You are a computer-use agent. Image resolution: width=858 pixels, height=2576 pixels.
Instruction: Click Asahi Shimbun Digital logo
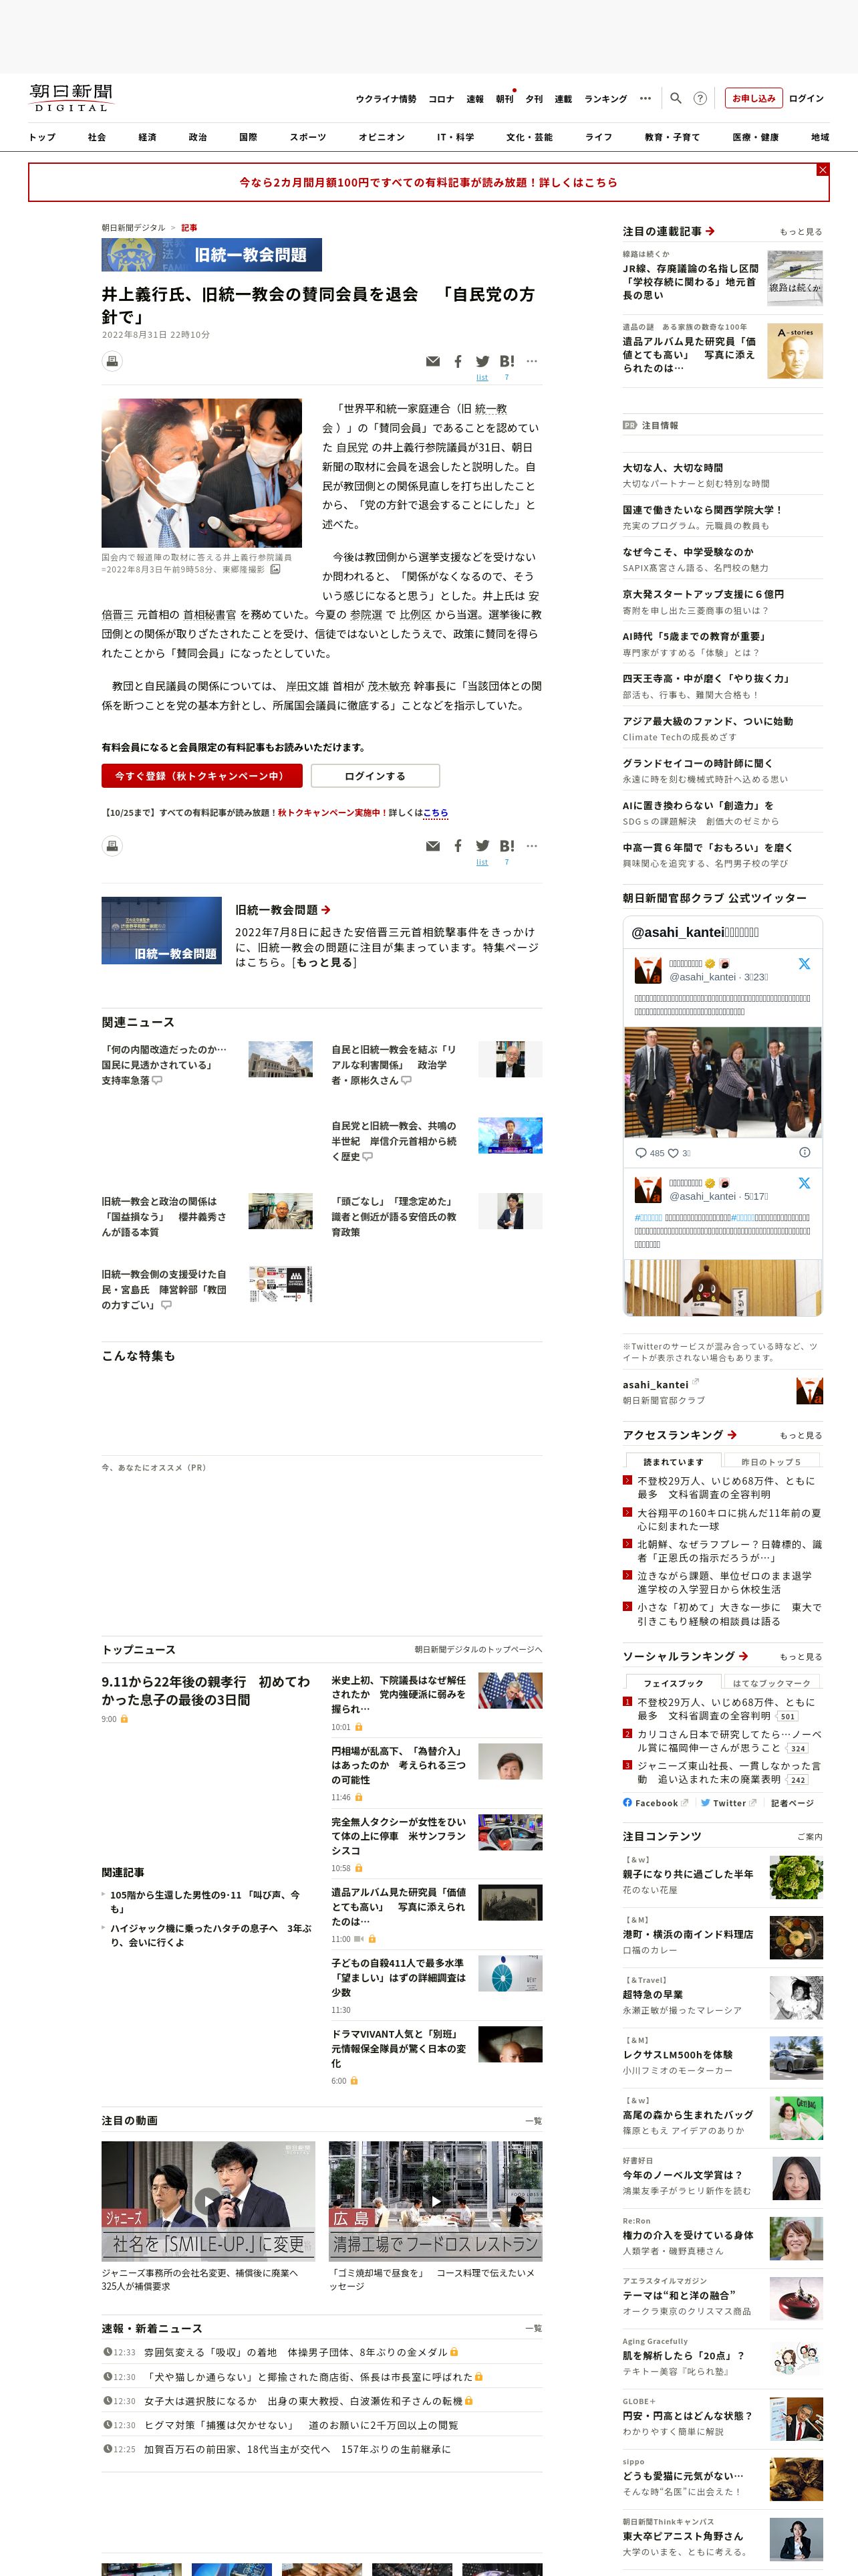[71, 98]
